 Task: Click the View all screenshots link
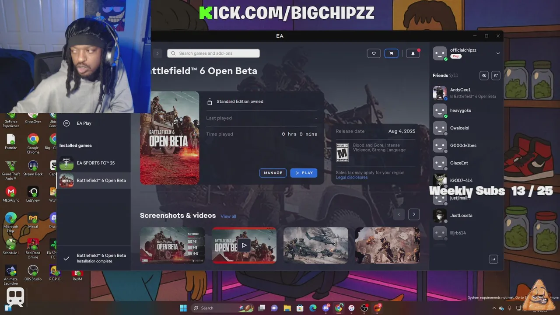228,216
